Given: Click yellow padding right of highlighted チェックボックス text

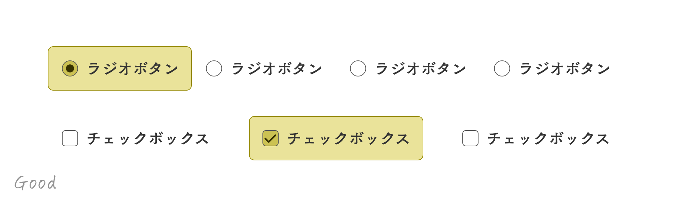Looking at the screenshot, I should coord(416,138).
